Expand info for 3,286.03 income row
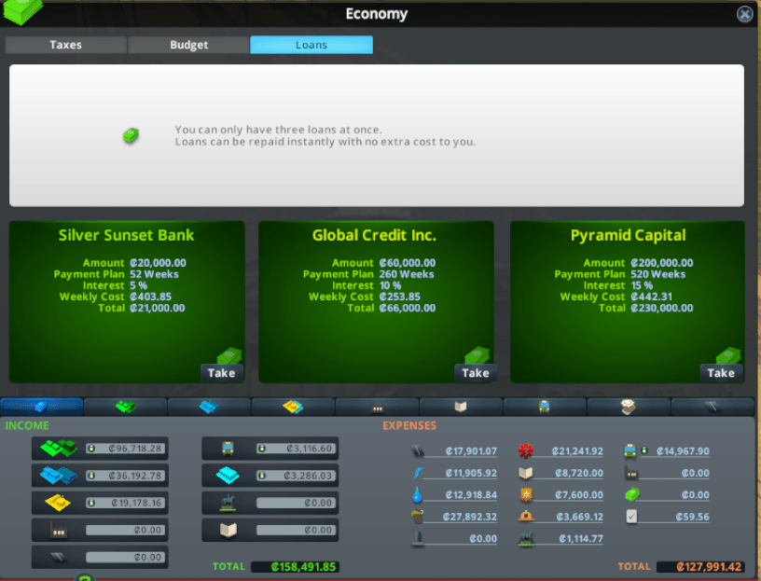The width and height of the screenshot is (761, 581). pos(261,476)
